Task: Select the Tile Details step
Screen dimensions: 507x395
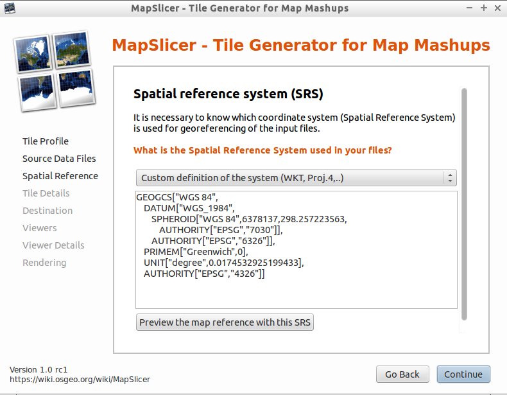Action: coord(46,193)
